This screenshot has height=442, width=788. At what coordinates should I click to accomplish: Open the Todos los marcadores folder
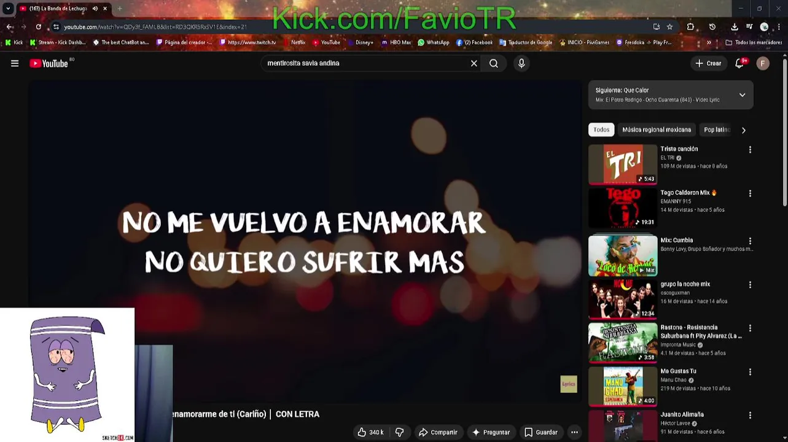[754, 42]
